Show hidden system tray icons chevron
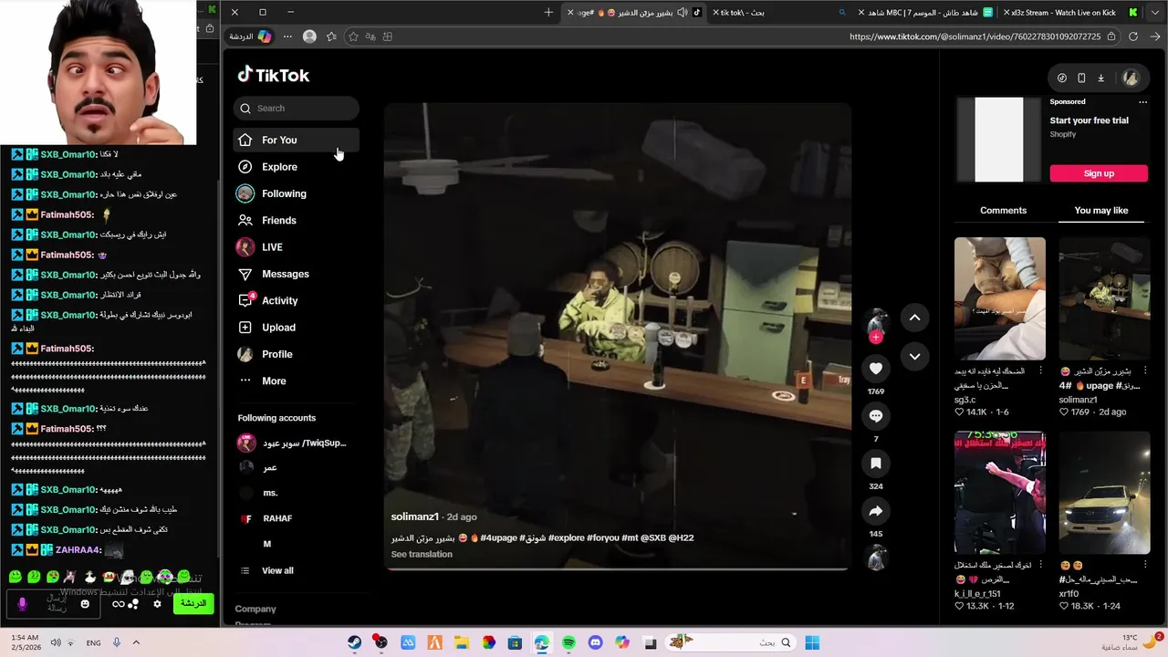Image resolution: width=1168 pixels, height=657 pixels. 136,642
